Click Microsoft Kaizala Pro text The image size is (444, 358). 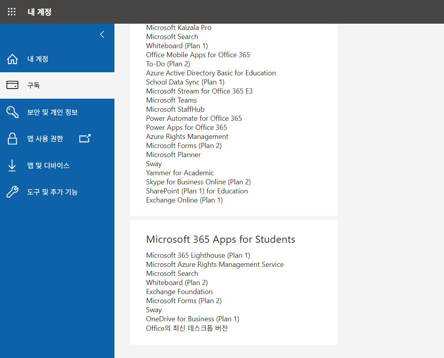pyautogui.click(x=179, y=28)
